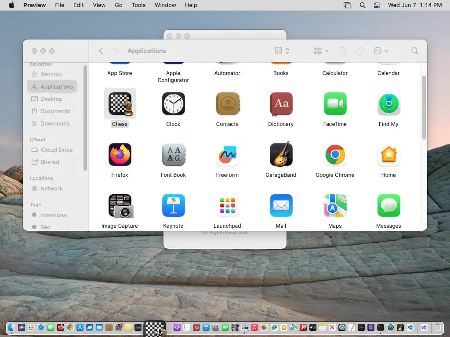The height and width of the screenshot is (337, 450).
Task: Open the Clock app icon
Action: coord(173,104)
